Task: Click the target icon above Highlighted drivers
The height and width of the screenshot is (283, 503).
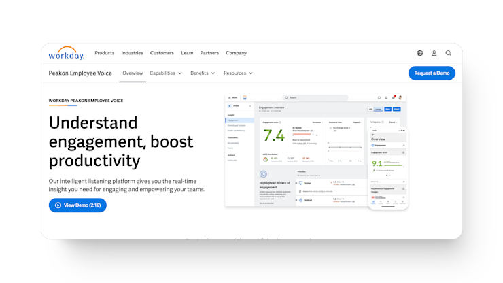Action: pyautogui.click(x=263, y=174)
